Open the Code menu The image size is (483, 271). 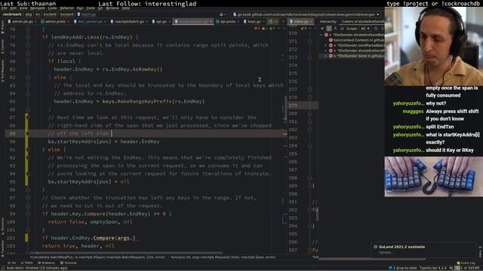52,8
